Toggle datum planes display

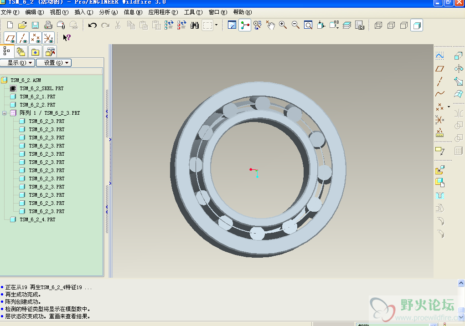10,38
